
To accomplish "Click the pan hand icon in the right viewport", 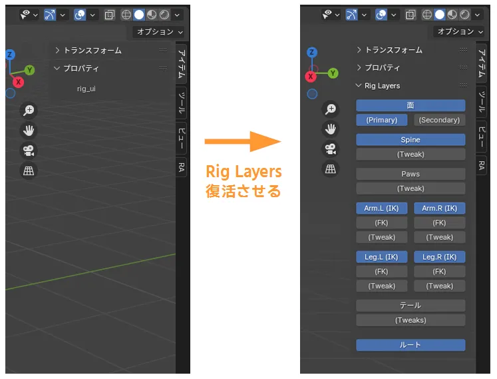I will coord(330,129).
